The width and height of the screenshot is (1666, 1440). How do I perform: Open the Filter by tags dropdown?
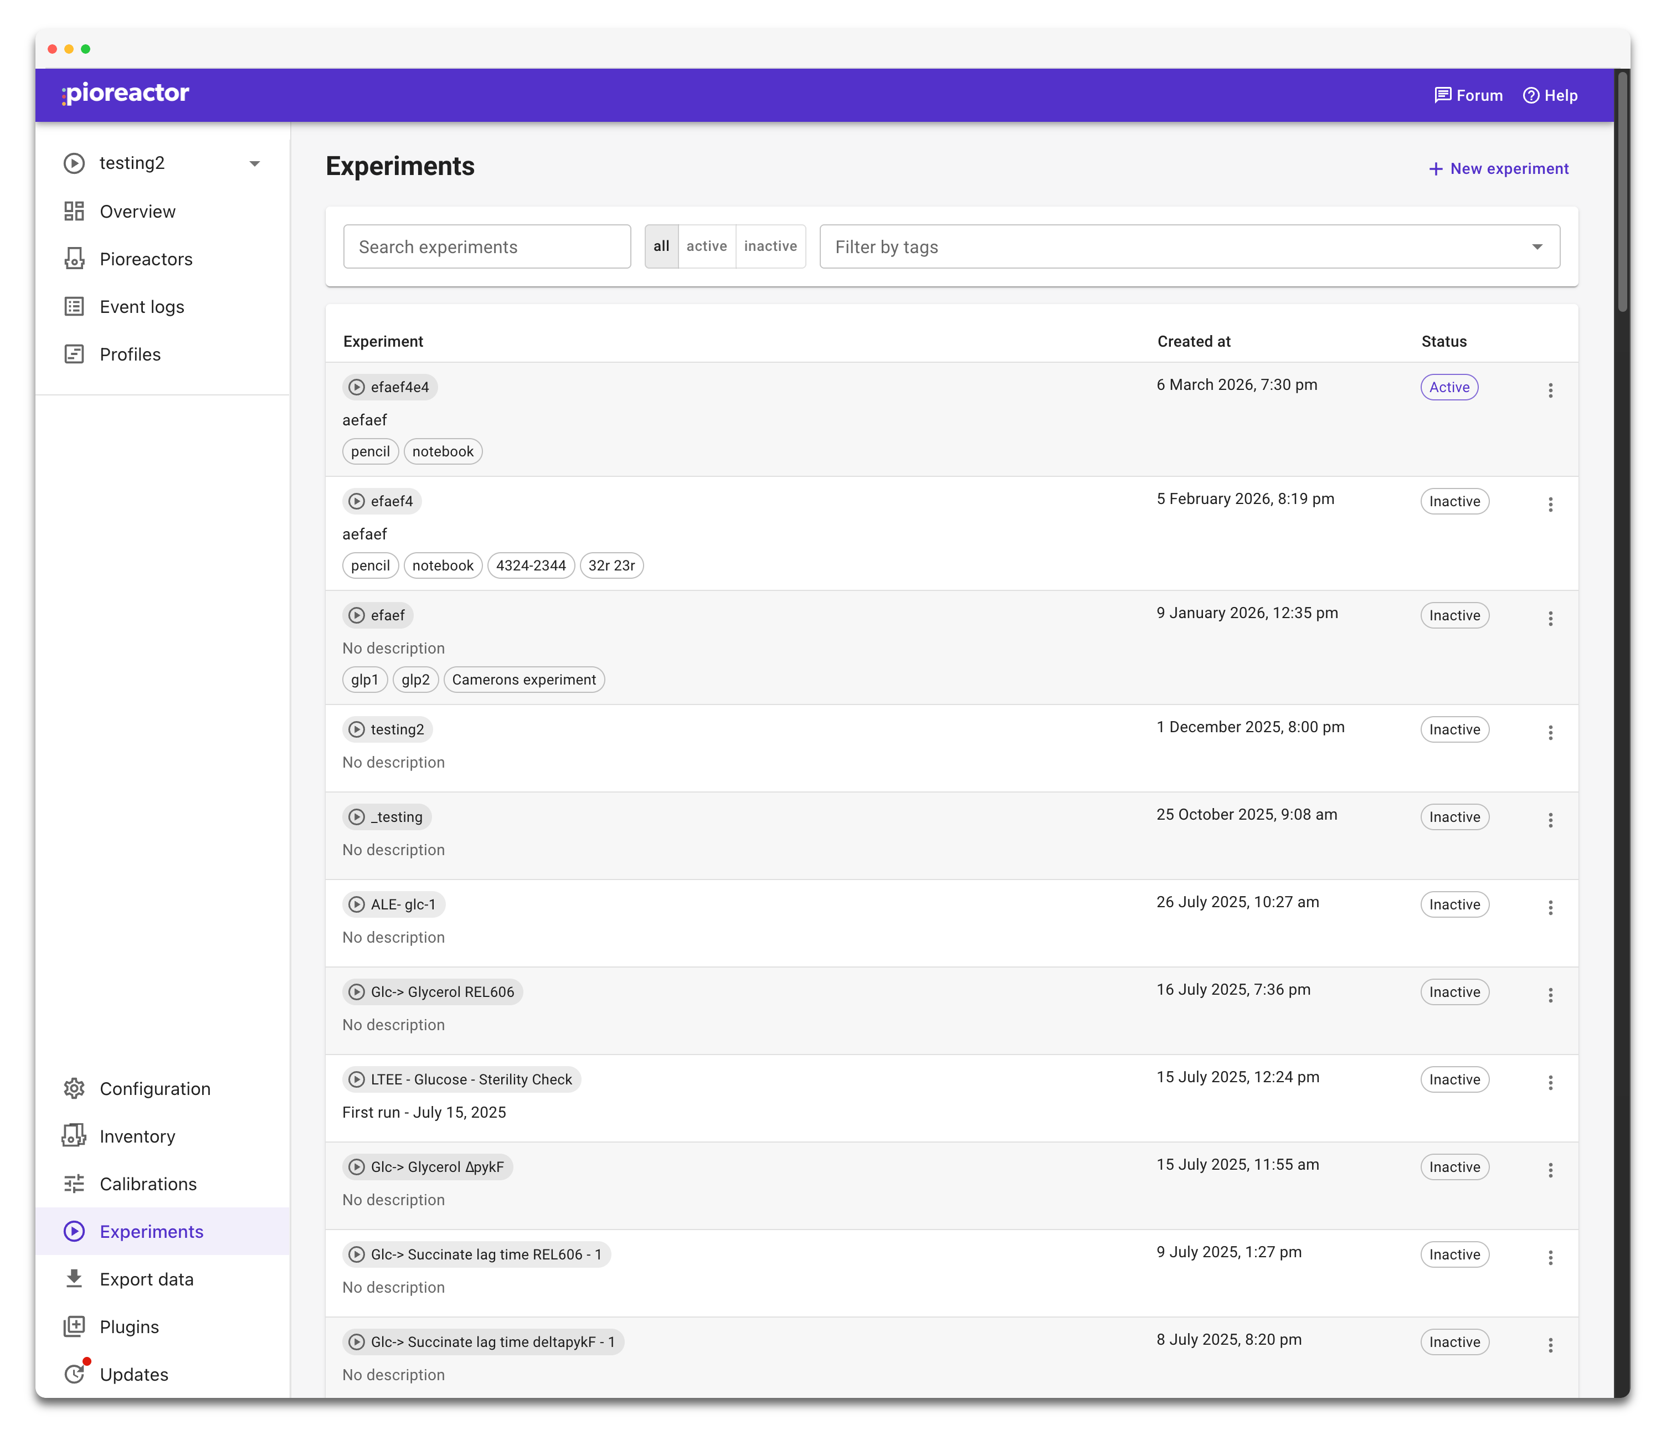[1536, 247]
